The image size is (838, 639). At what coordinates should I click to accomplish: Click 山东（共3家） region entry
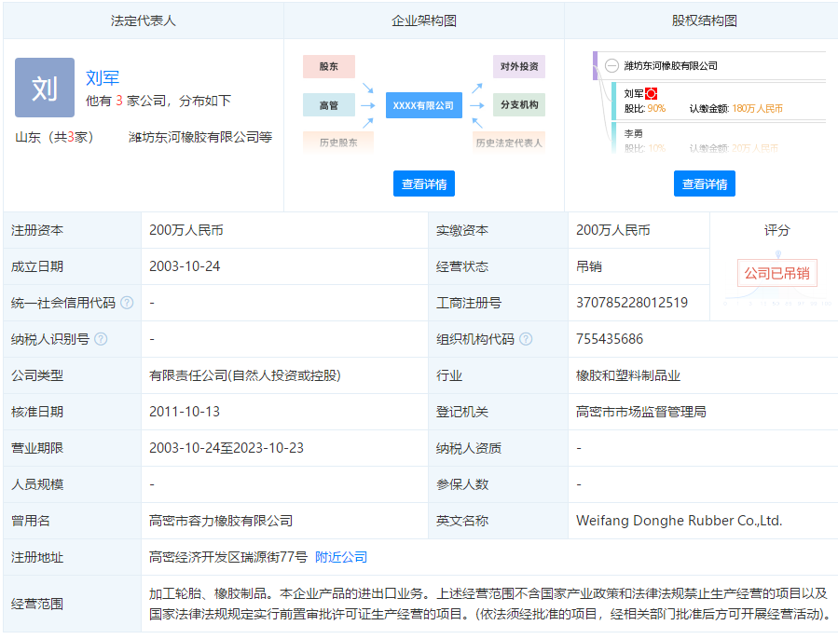[54, 137]
